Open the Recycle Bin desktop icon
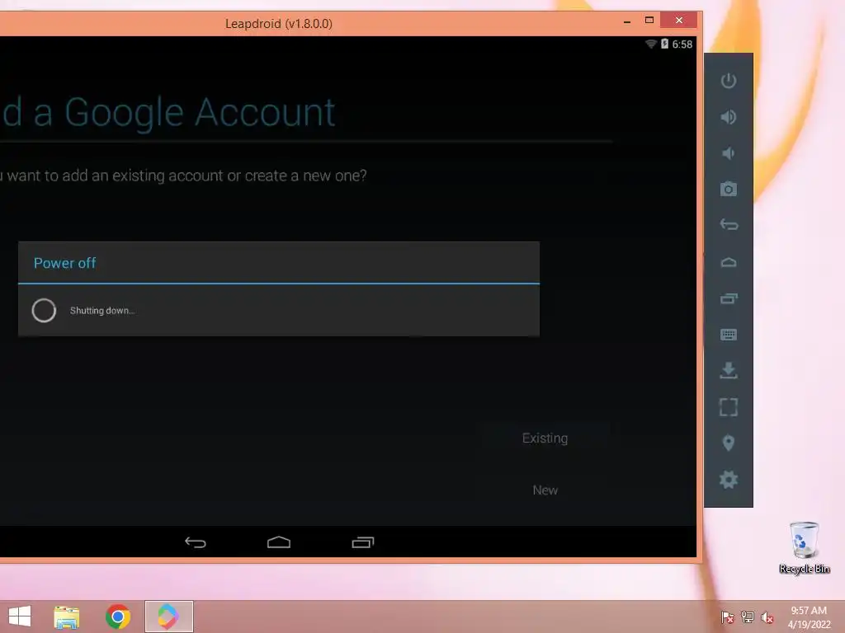The width and height of the screenshot is (845, 633). point(804,547)
